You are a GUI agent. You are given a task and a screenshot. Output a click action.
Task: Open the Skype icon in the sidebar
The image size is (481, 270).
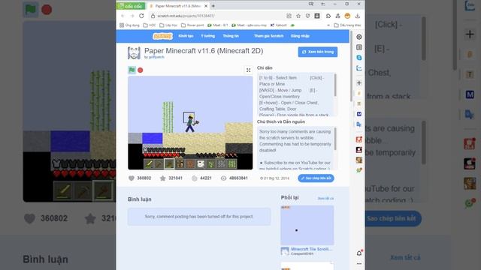pos(359,58)
